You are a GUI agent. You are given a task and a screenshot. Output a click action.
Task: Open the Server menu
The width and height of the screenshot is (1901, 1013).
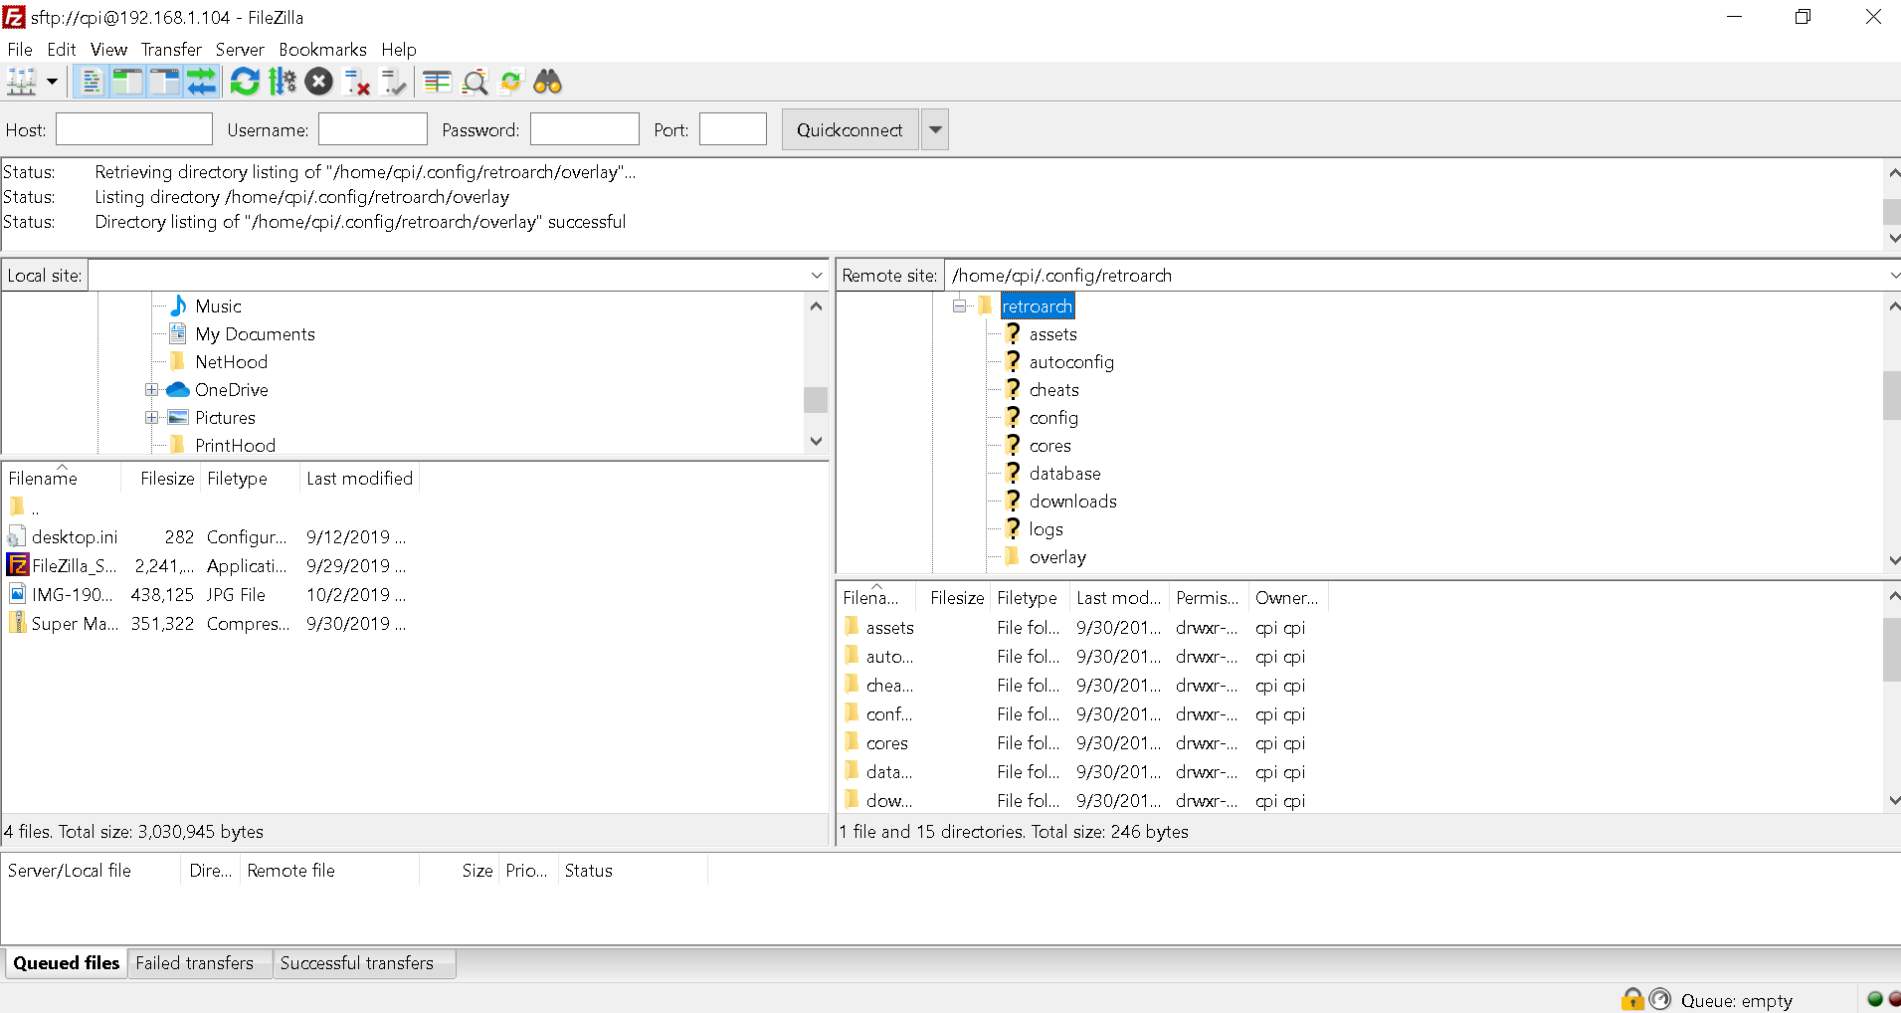click(240, 49)
